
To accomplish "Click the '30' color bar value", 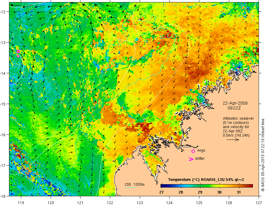I will (x=219, y=192).
